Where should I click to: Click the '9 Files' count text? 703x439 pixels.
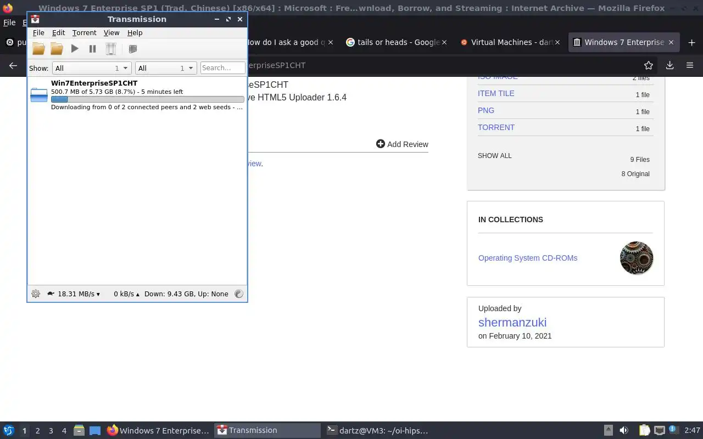640,160
